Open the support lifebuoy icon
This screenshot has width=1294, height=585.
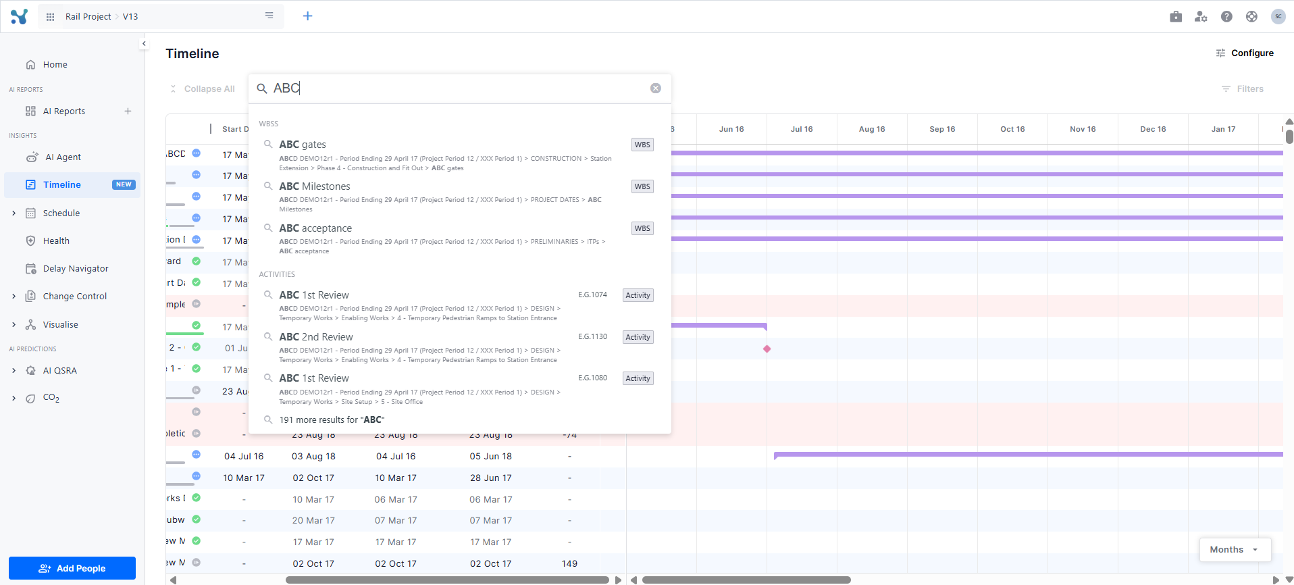pyautogui.click(x=1251, y=16)
